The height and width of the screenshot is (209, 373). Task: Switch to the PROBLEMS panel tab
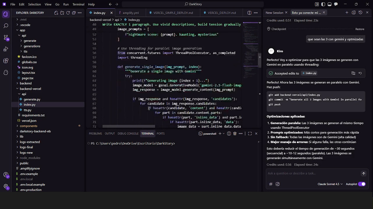95,133
